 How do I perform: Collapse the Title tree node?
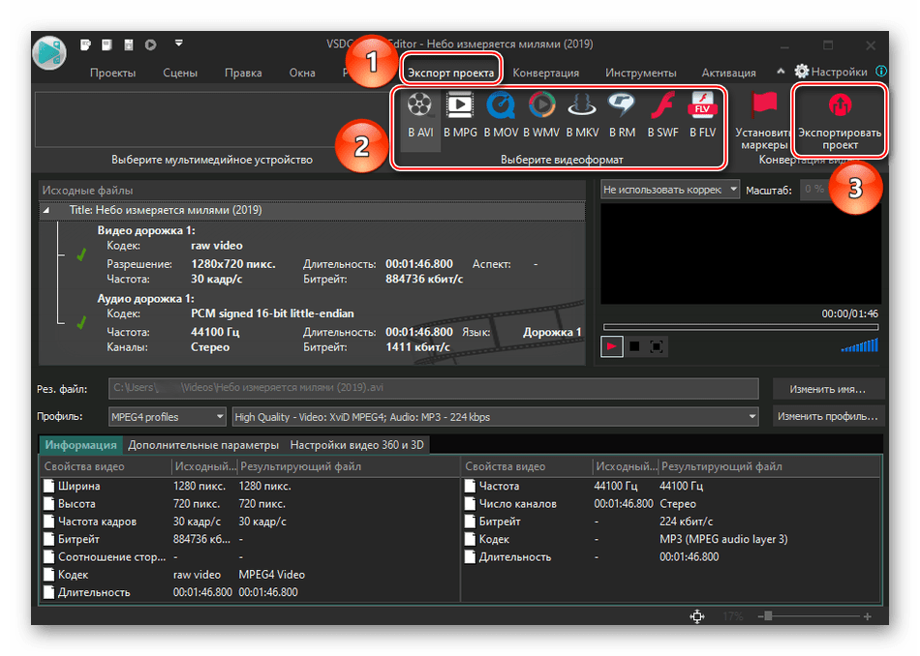(x=47, y=210)
